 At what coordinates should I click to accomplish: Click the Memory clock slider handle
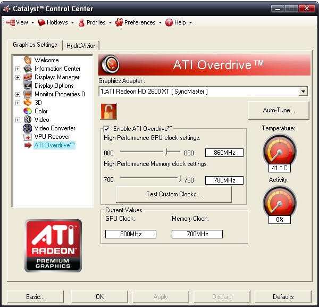point(179,178)
